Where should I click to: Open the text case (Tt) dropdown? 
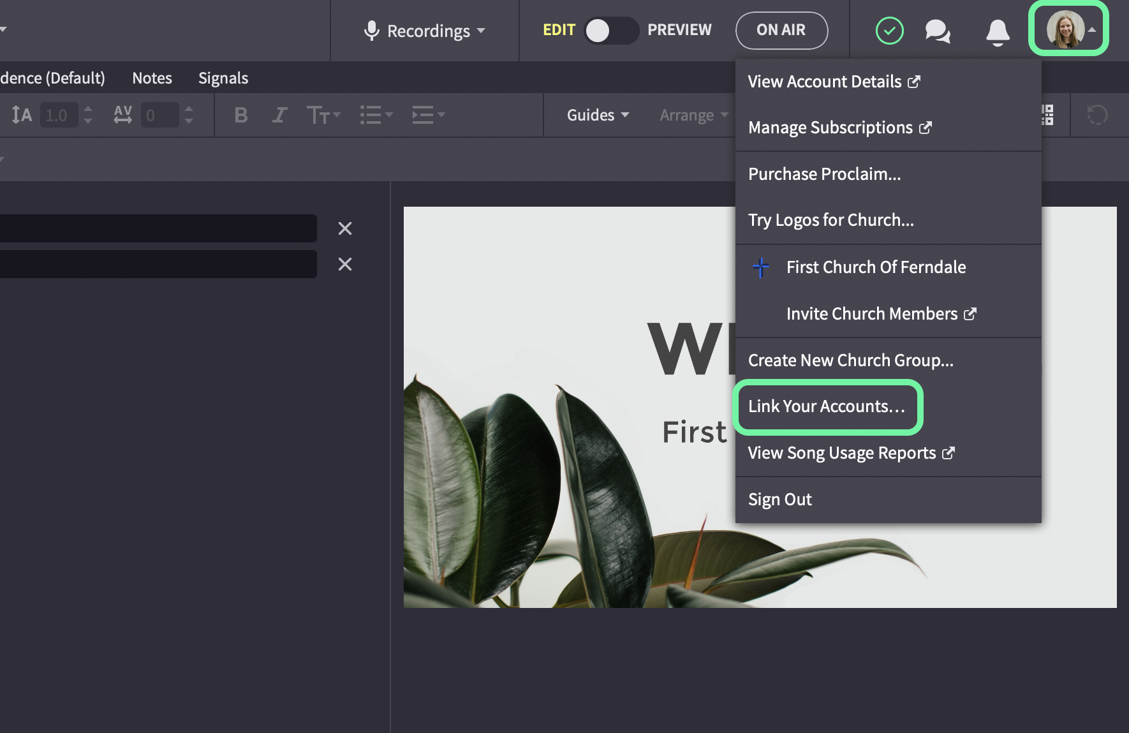pos(323,115)
